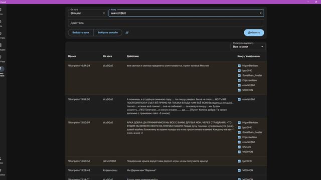This screenshot has height=180, width=321.
Task: Toggle HiganBanban checkbox in the 14:24:24 row
Action: (x=239, y=65)
